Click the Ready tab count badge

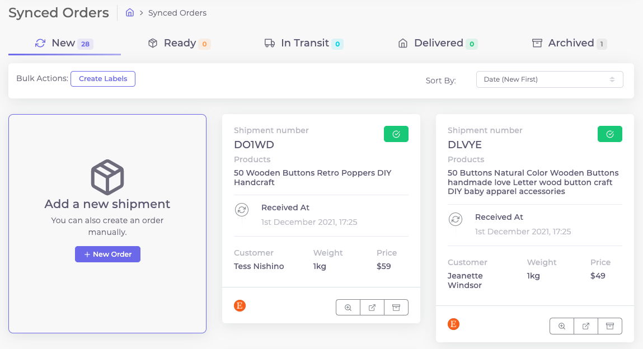pos(204,44)
